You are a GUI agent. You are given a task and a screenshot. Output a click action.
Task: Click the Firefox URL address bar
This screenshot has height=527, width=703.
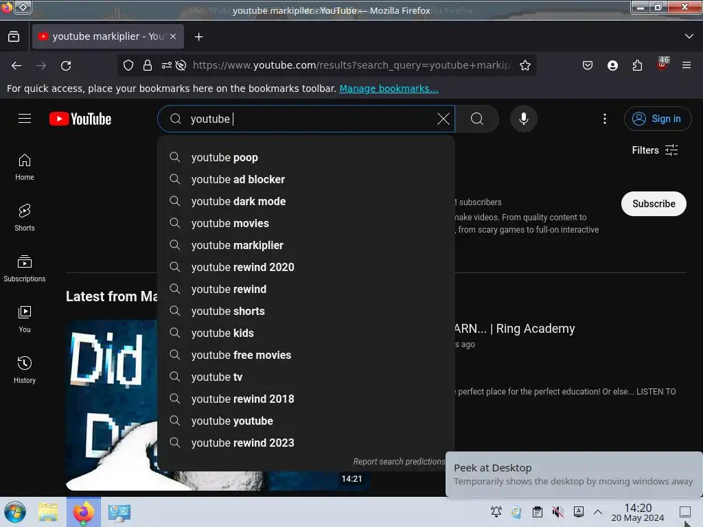(352, 65)
